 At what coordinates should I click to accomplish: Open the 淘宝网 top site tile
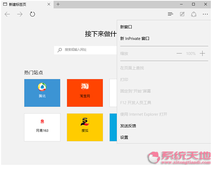tap(85, 93)
